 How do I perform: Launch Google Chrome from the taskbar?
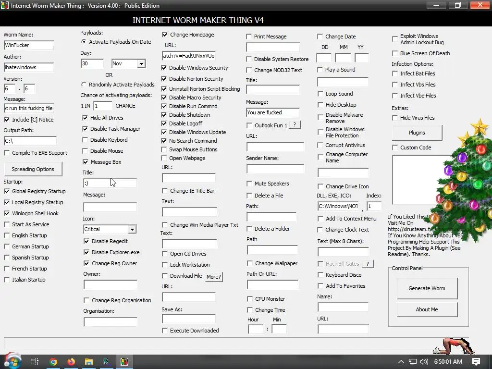(x=53, y=362)
